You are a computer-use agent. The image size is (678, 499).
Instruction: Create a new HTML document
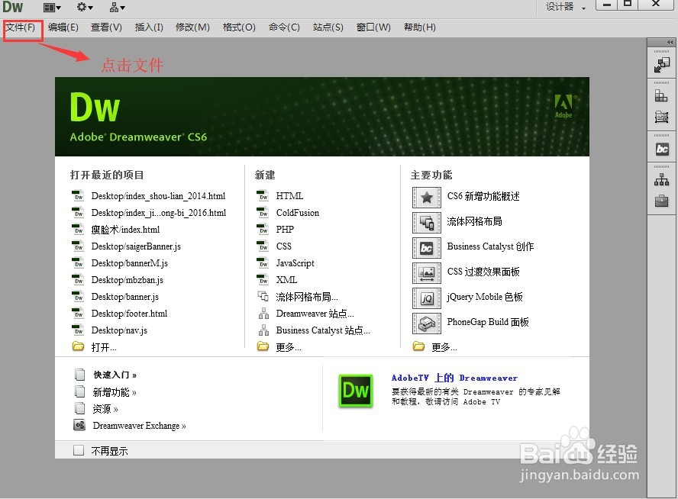(x=289, y=196)
